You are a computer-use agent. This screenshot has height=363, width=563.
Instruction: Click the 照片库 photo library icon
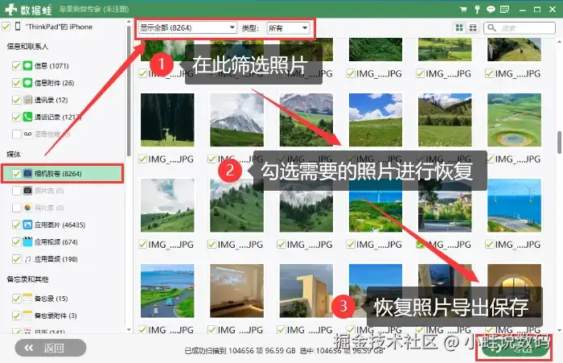(x=27, y=208)
